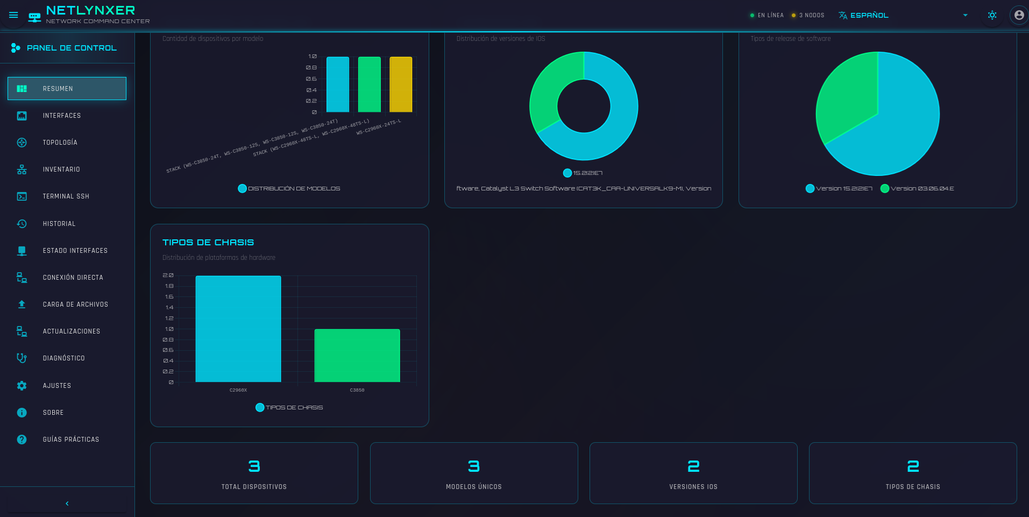Open the Historial clock icon
1029x517 pixels.
[22, 224]
